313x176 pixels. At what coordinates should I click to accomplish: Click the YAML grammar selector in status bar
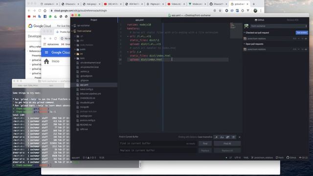pos(246,157)
